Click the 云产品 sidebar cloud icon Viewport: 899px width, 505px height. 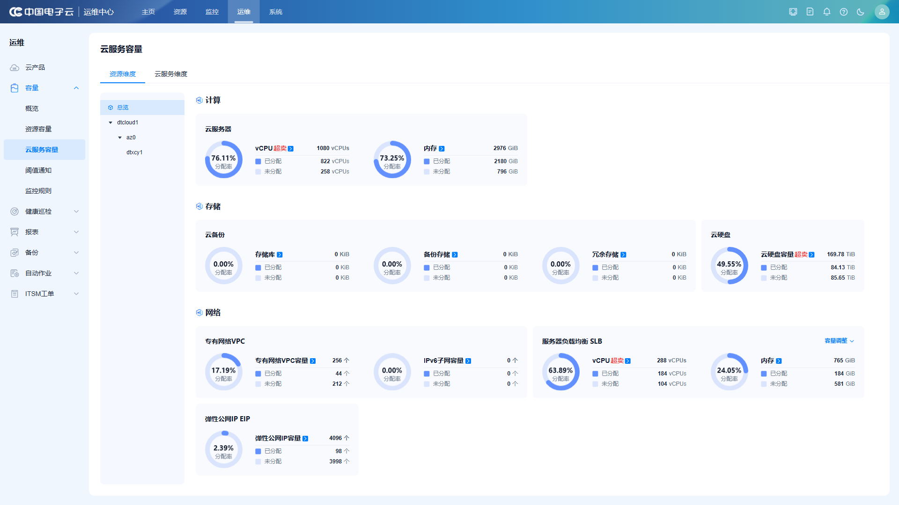[x=15, y=67]
